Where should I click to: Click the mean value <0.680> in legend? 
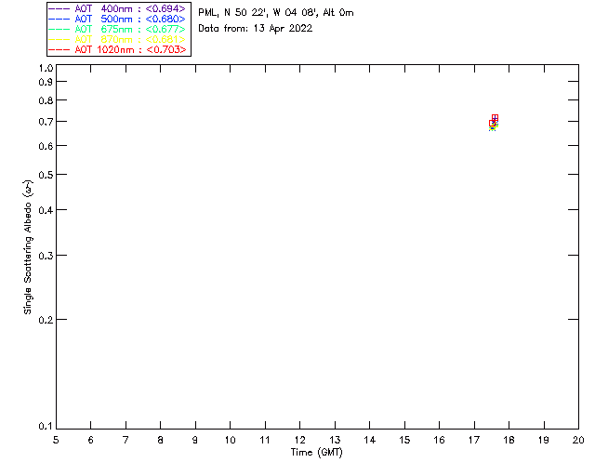(x=165, y=19)
